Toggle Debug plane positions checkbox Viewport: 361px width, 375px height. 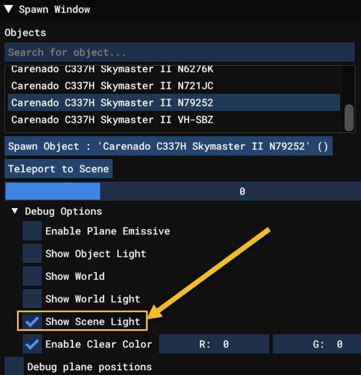14,367
